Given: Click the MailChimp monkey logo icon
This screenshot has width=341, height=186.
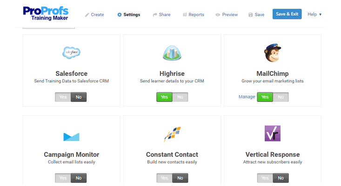Looking at the screenshot, I should click(272, 52).
